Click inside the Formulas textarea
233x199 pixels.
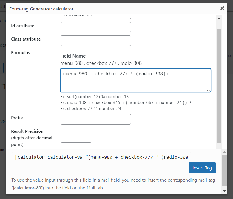pyautogui.click(x=136, y=80)
